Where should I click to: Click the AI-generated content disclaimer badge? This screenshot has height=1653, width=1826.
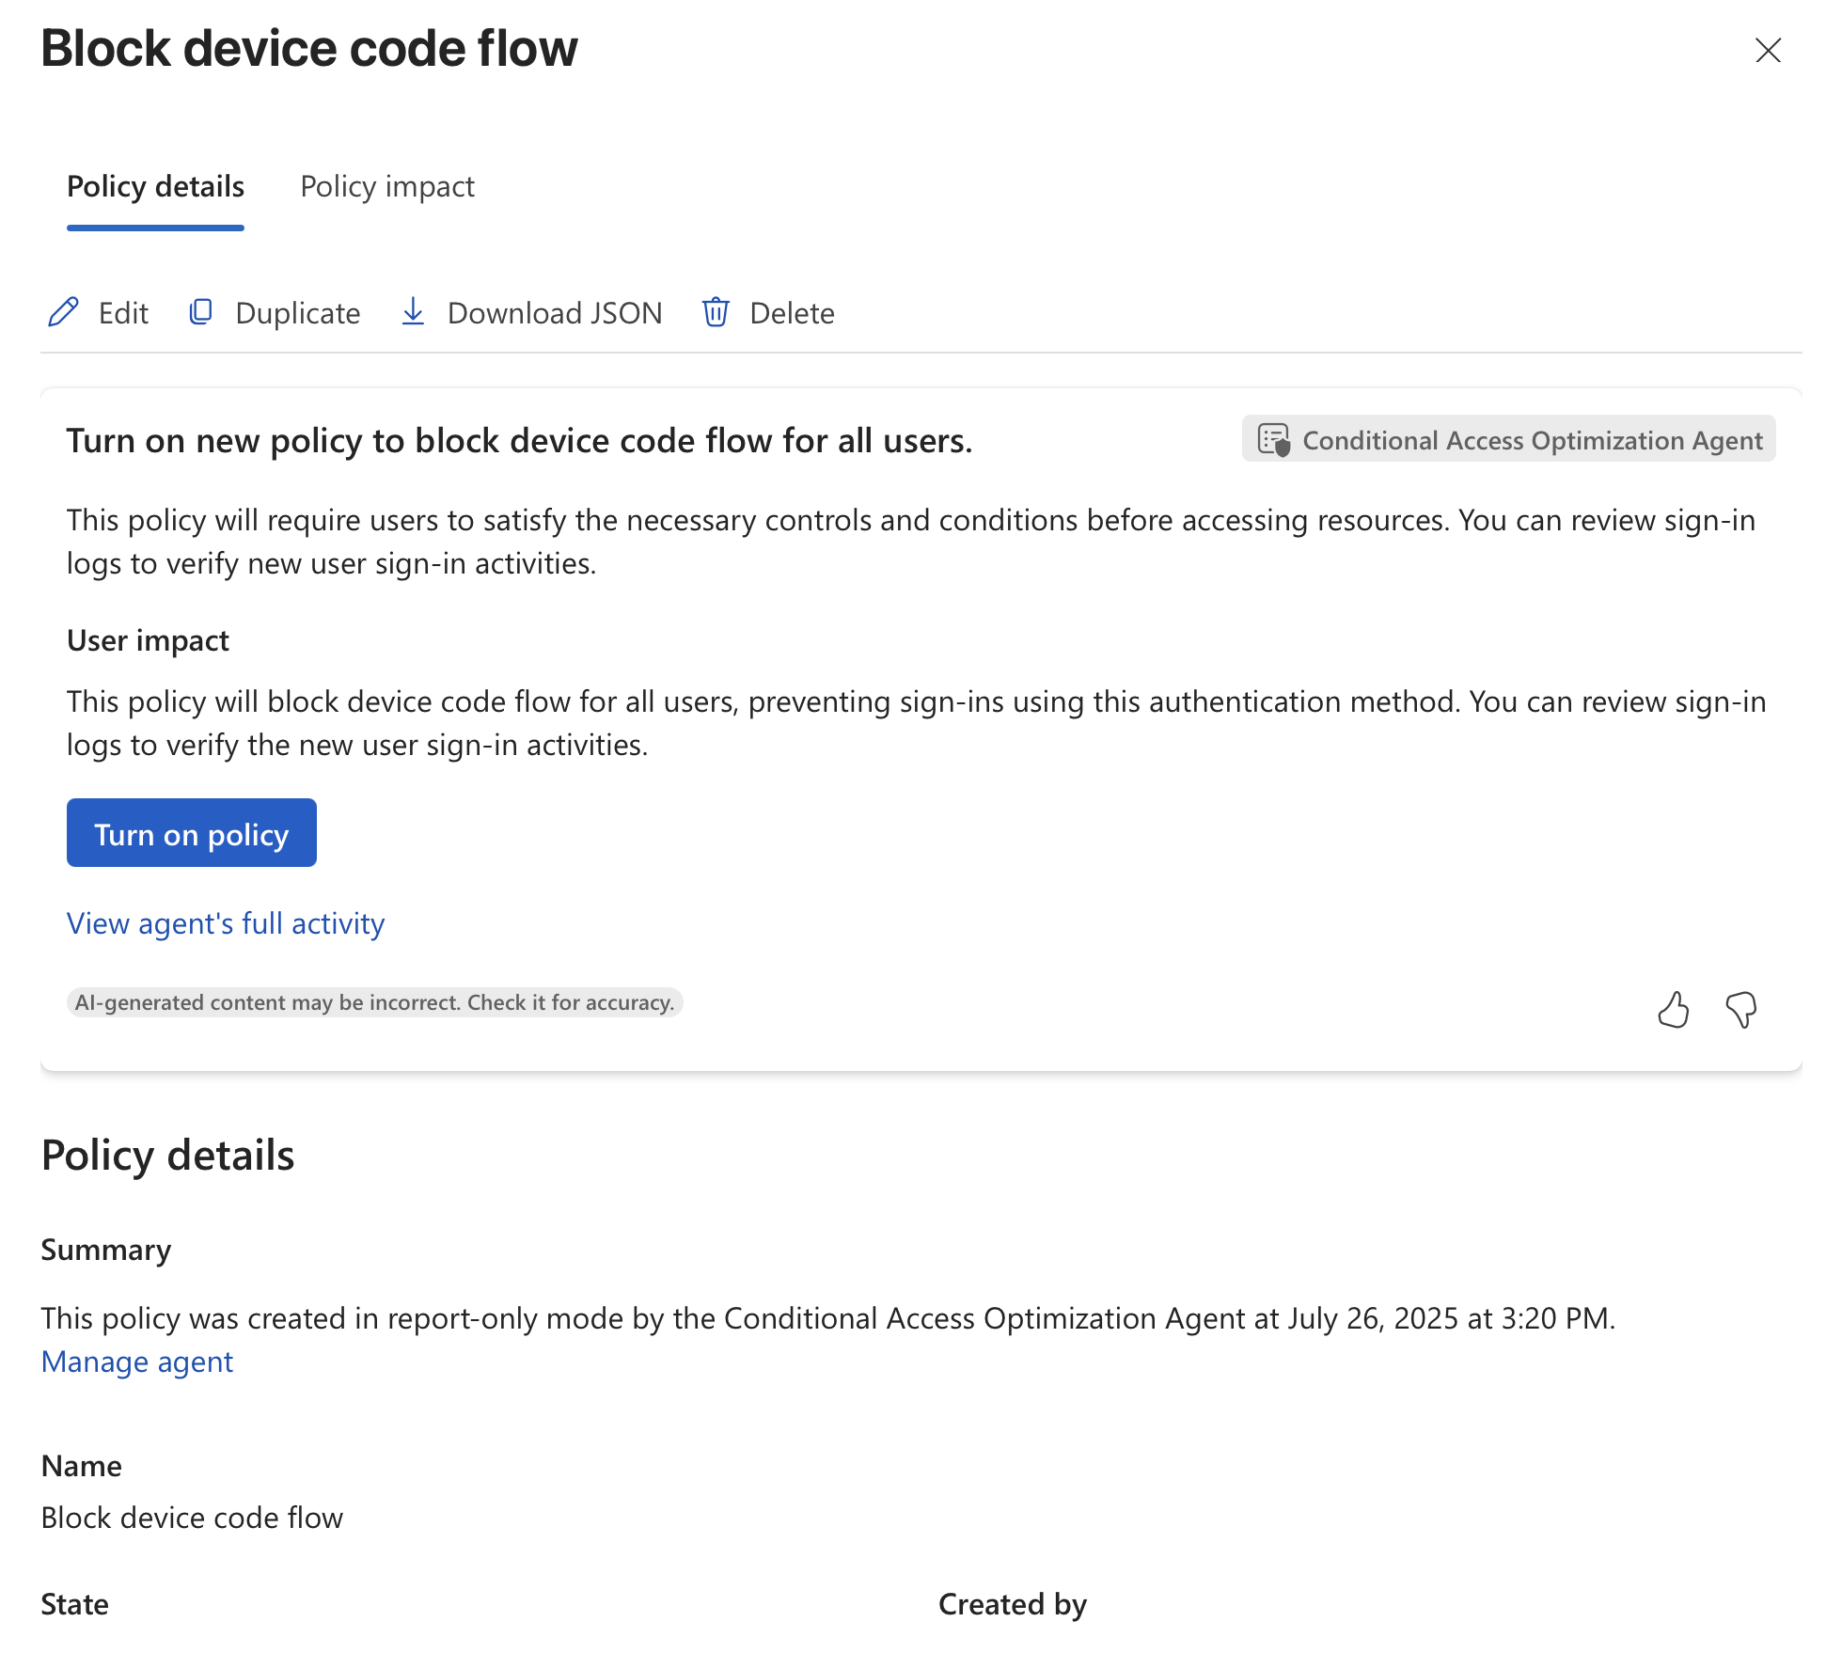point(374,1002)
